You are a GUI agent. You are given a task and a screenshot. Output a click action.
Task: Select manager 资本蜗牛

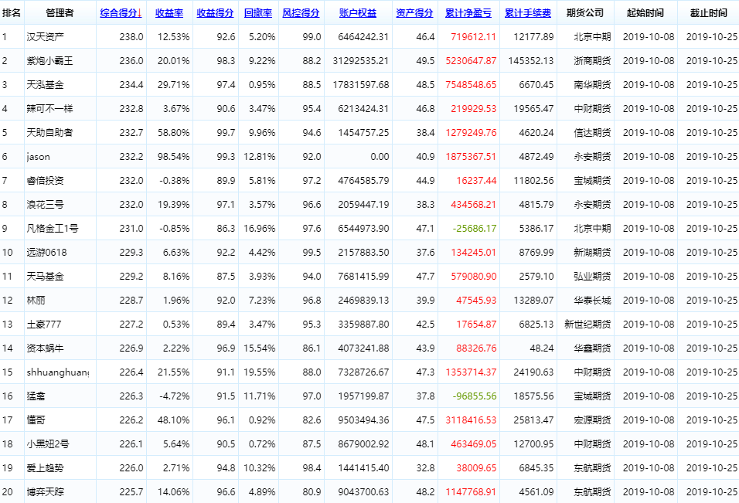[x=46, y=348]
